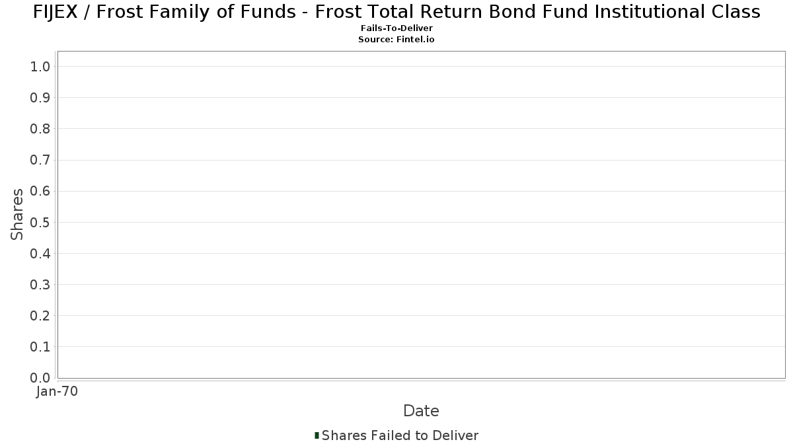793x446 pixels.
Task: Select the "Jan-70" x-axis tick label
Action: (57, 392)
